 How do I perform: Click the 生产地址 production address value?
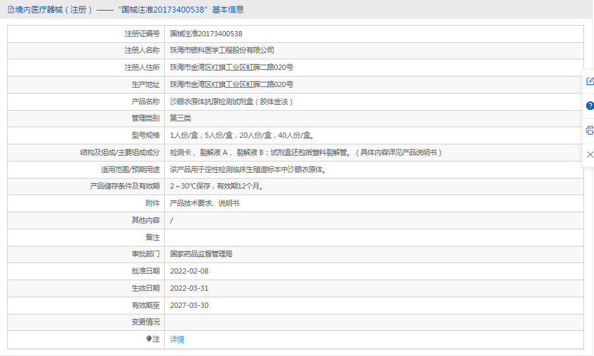click(x=231, y=84)
